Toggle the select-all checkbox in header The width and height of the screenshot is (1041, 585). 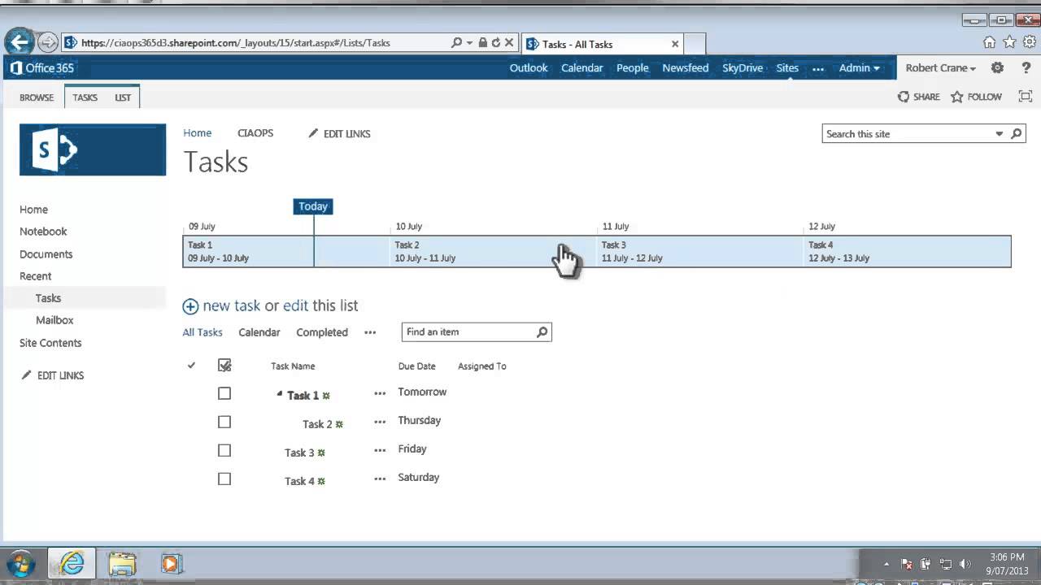coord(224,366)
